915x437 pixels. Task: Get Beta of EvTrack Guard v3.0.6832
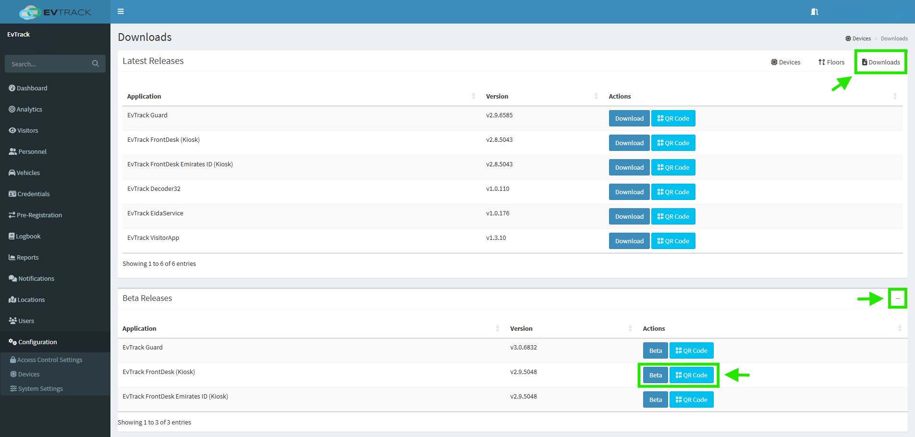click(x=656, y=350)
